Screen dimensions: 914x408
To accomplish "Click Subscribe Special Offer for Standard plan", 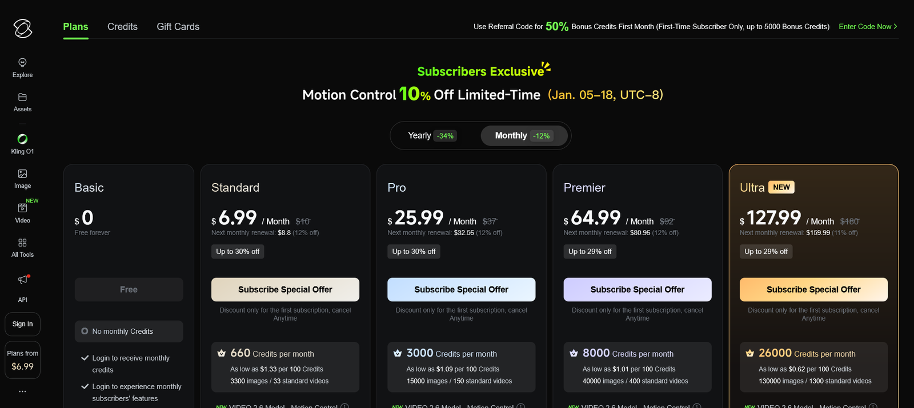I will point(285,290).
